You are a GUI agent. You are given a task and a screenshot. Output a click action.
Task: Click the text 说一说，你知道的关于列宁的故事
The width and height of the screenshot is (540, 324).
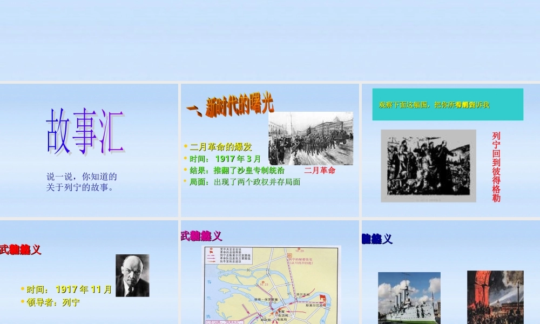[x=82, y=182]
